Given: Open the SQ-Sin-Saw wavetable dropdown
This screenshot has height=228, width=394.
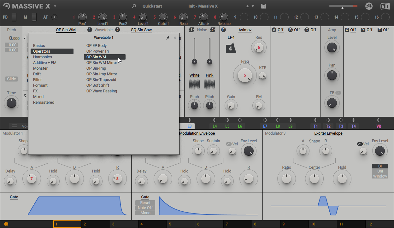Looking at the screenshot, I should click(141, 30).
